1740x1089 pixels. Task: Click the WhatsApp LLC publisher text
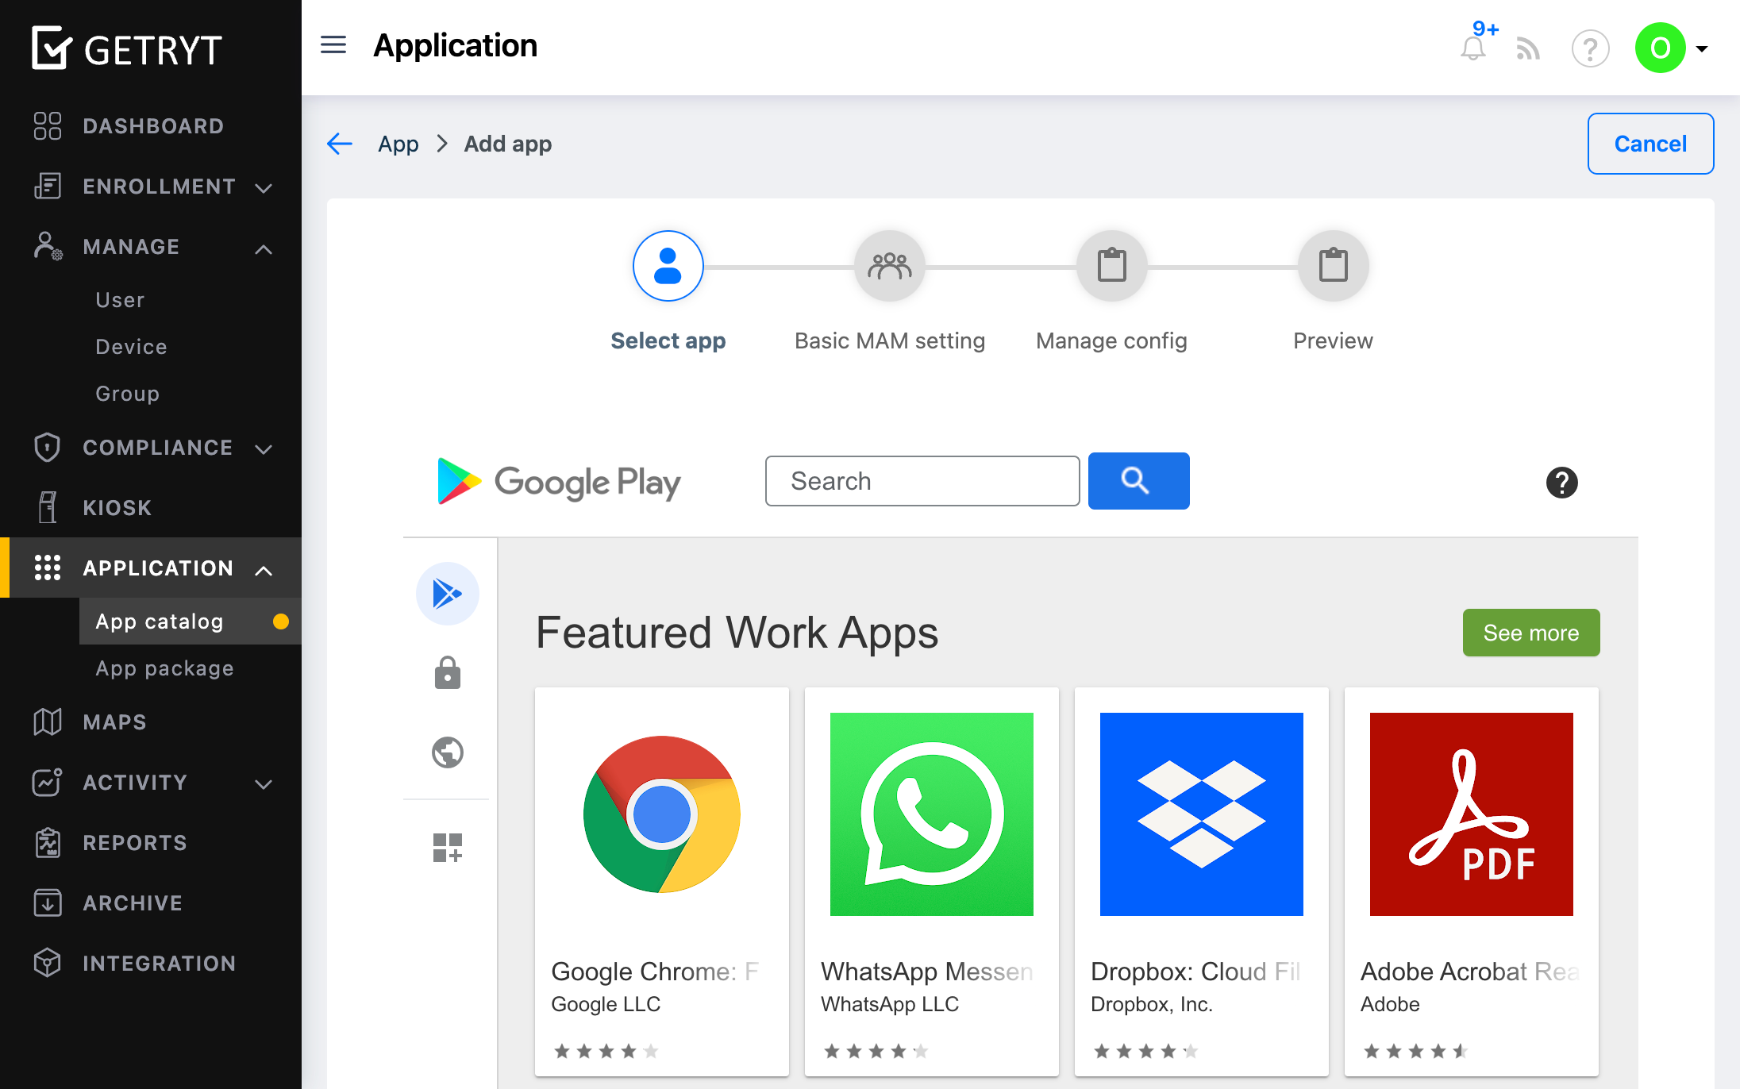890,1004
